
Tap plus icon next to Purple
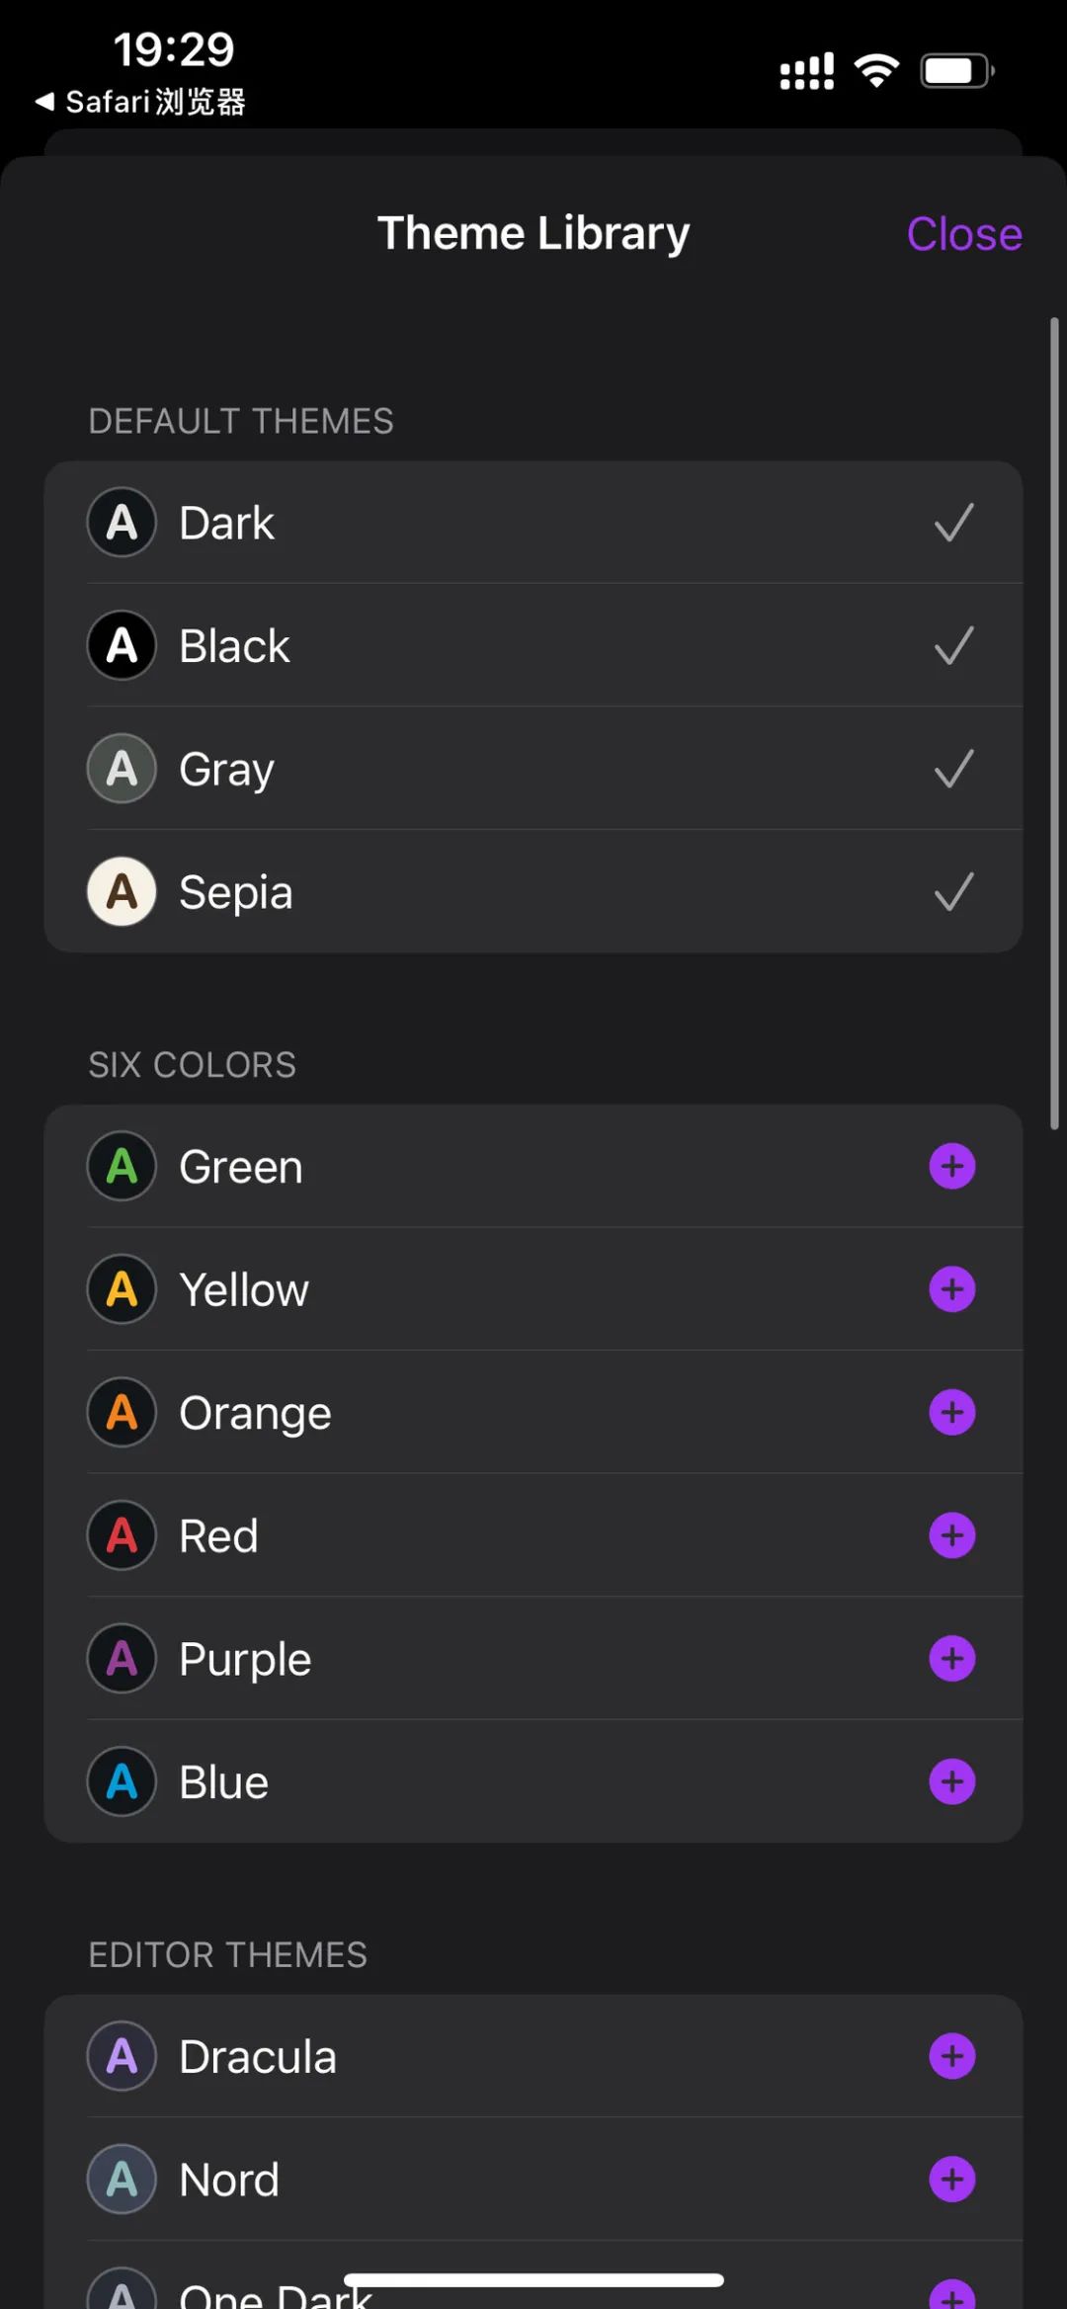pos(952,1658)
